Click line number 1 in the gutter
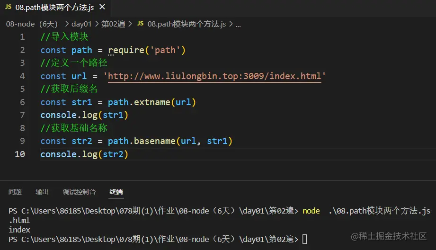Viewport: 436px width, 250px height. (22, 37)
